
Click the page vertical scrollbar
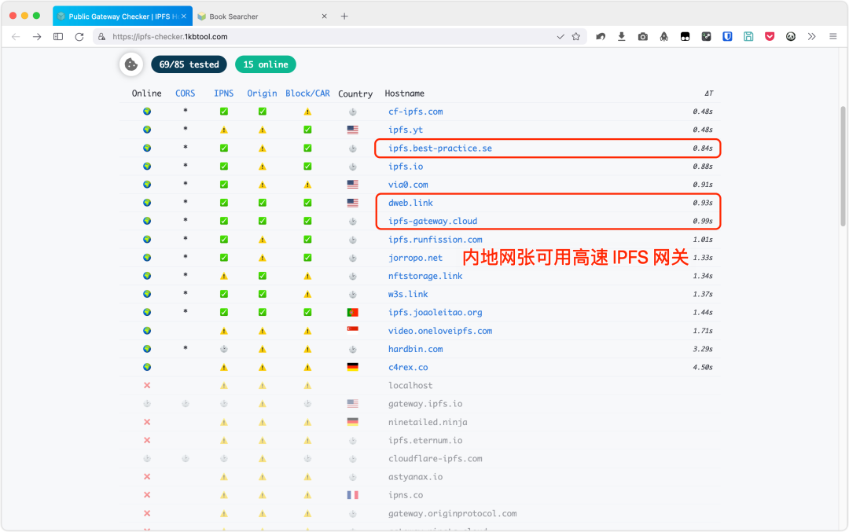[x=843, y=157]
